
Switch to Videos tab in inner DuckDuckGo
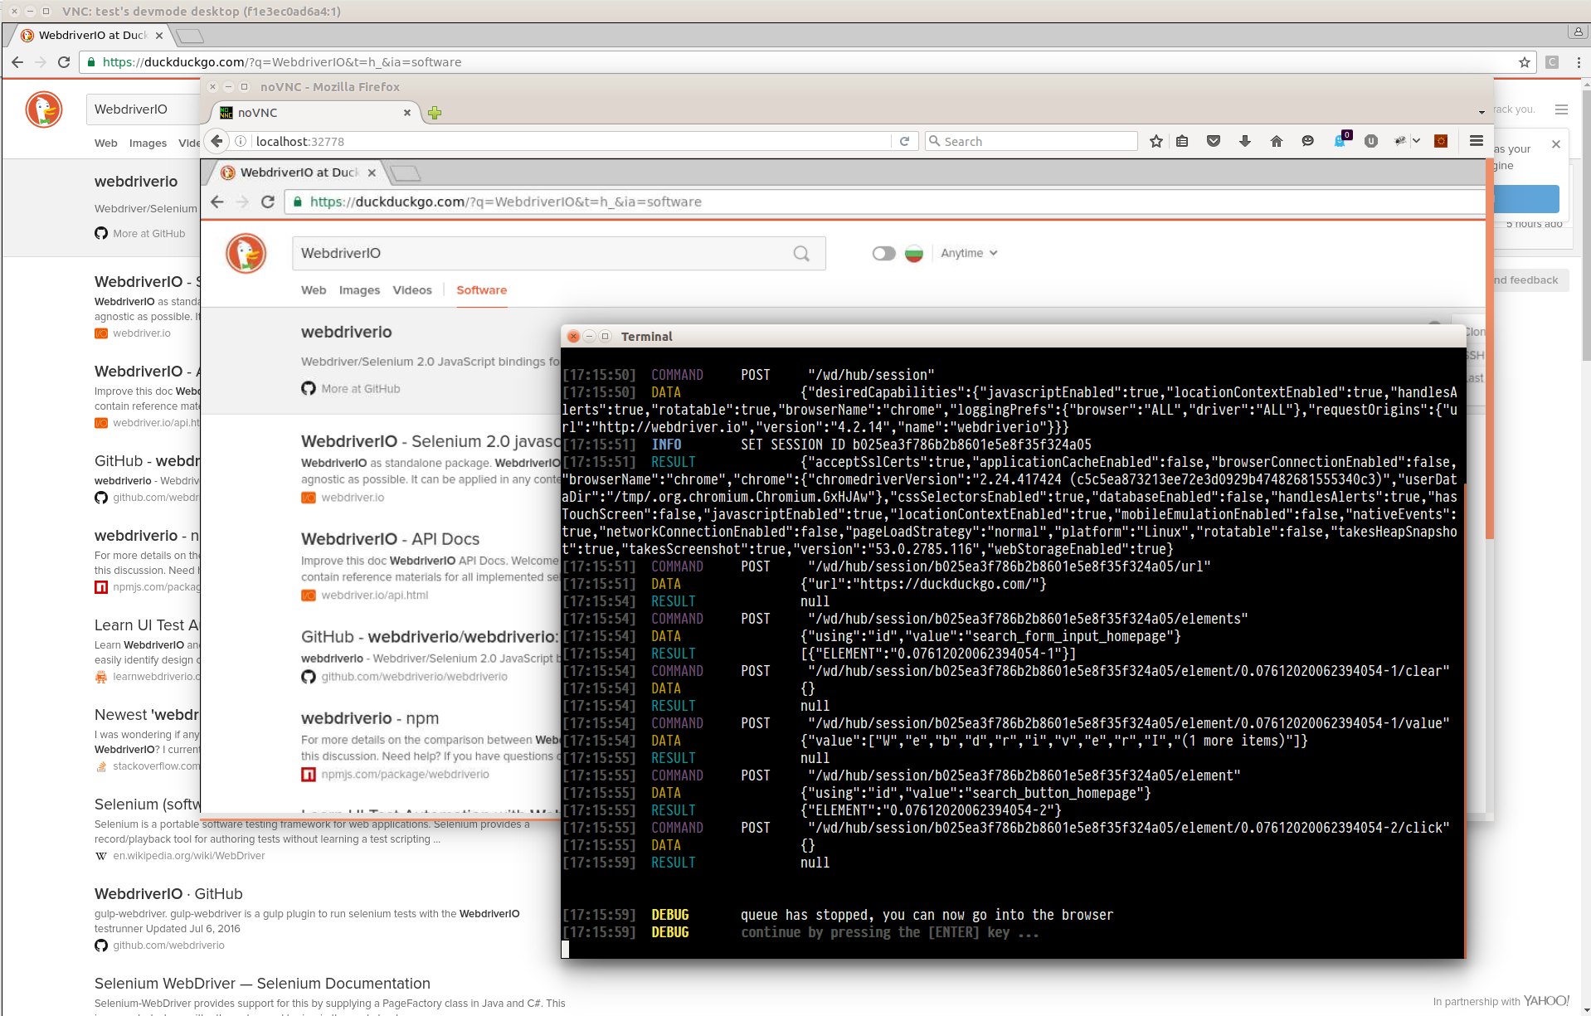tap(412, 290)
